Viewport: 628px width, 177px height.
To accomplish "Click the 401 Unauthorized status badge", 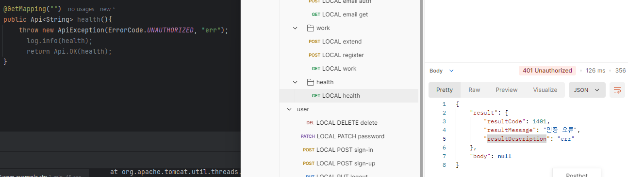I will pos(547,71).
